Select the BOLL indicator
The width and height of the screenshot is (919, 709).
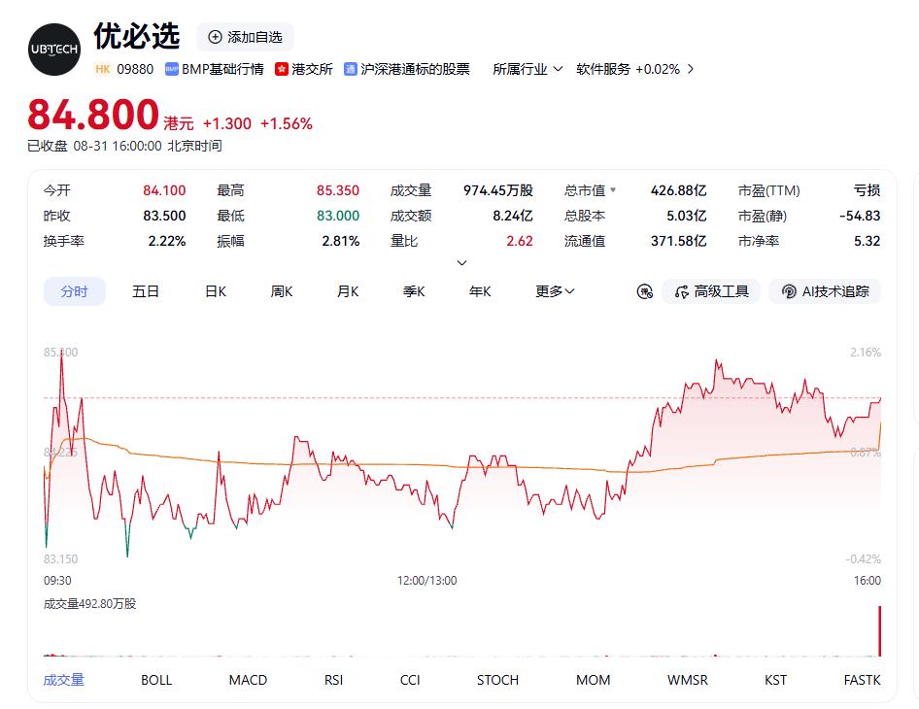click(156, 680)
